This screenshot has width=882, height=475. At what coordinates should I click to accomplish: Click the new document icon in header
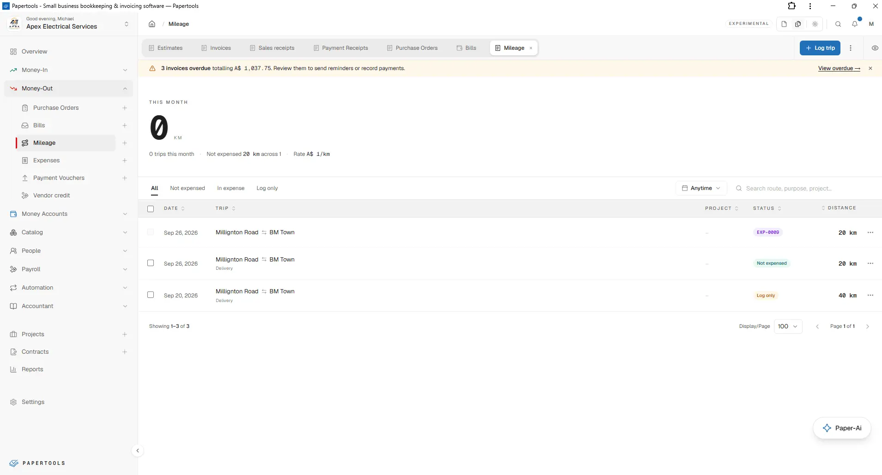pos(784,24)
